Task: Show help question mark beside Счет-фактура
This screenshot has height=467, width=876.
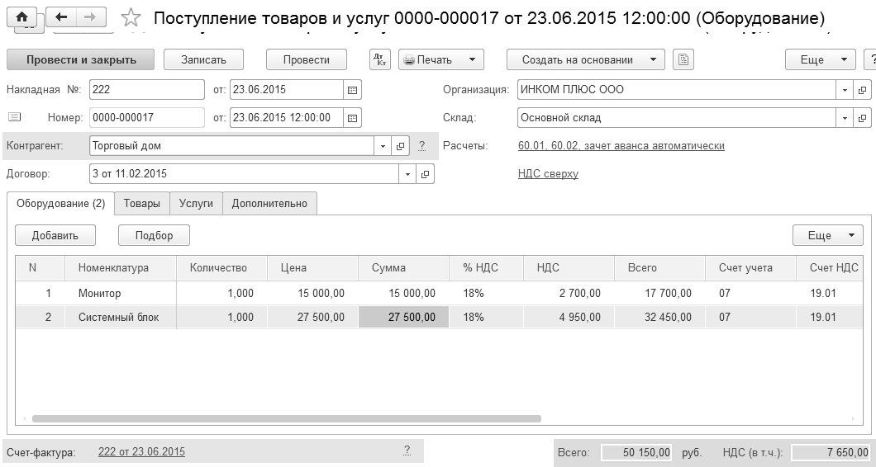Action: pos(407,450)
